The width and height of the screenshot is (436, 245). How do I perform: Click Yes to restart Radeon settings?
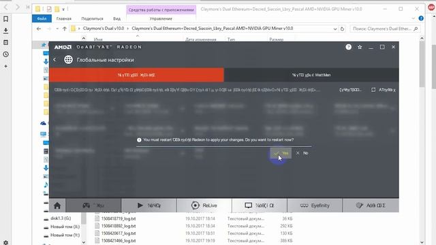[281, 153]
